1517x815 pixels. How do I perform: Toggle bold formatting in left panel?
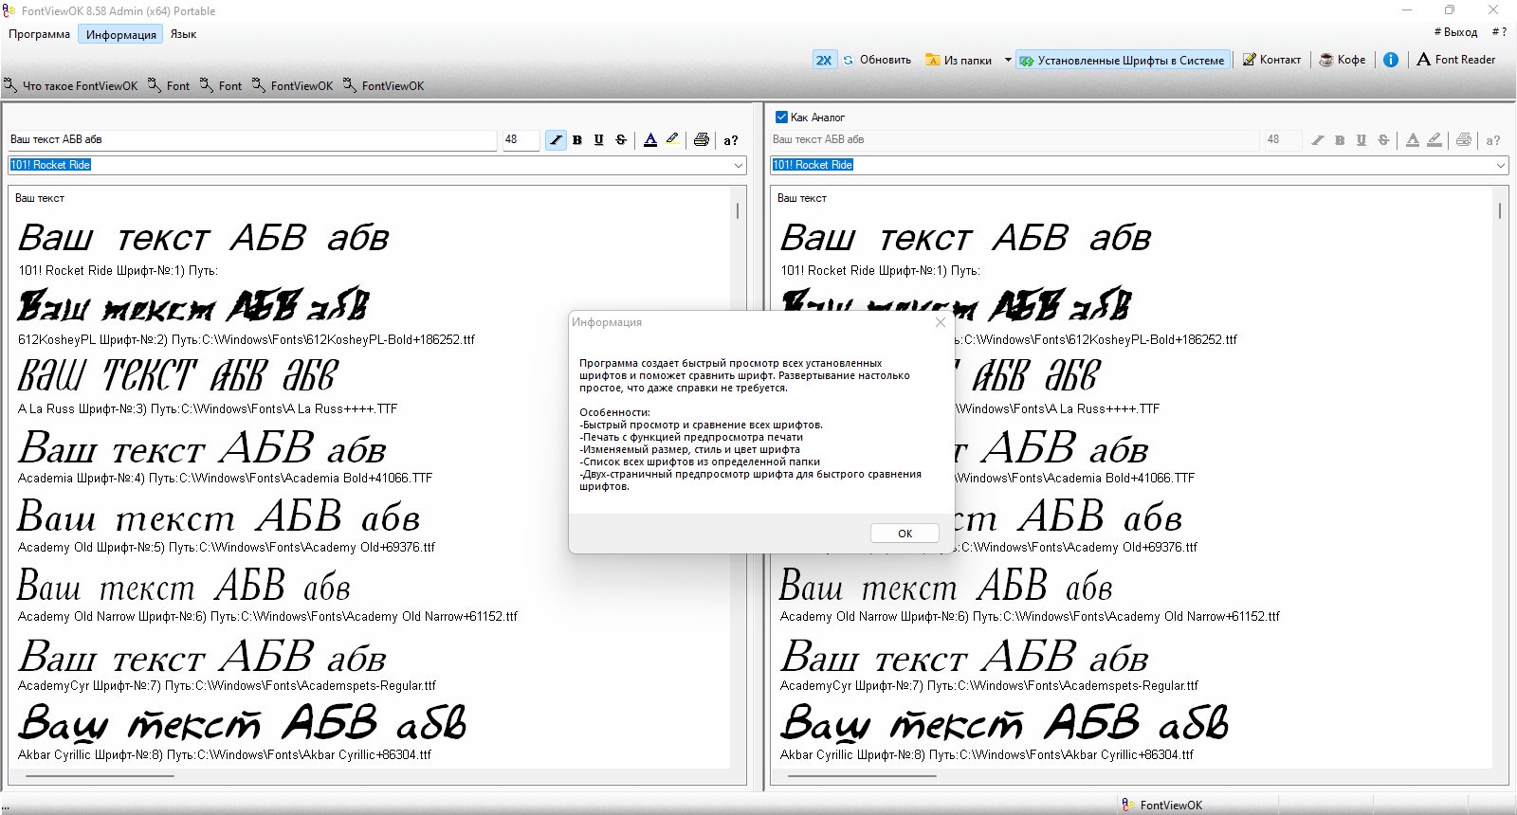click(x=577, y=140)
